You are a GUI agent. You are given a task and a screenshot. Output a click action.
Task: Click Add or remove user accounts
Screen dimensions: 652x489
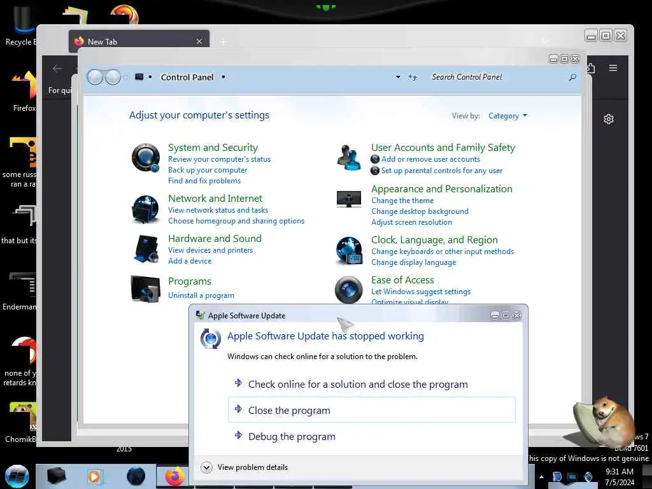431,159
